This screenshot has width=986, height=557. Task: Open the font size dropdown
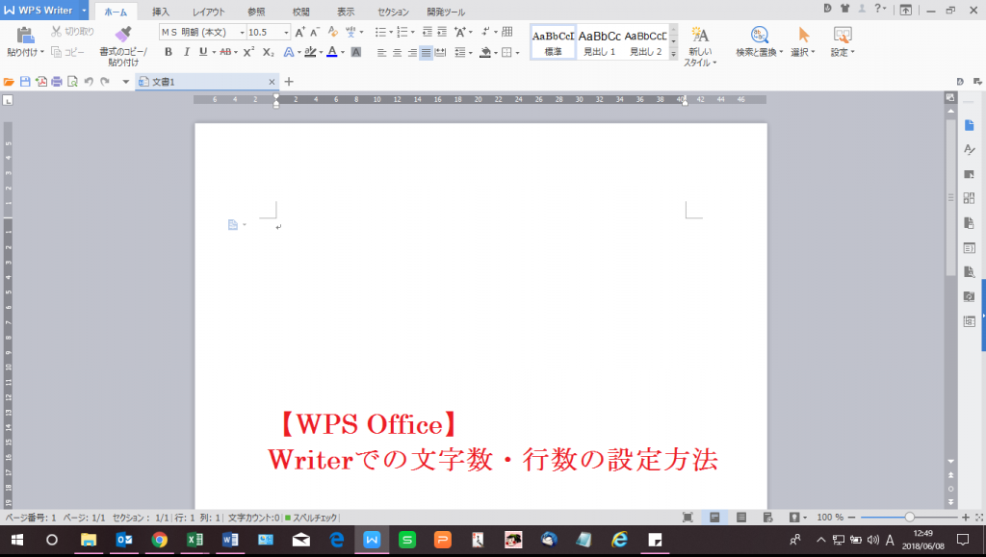[286, 32]
